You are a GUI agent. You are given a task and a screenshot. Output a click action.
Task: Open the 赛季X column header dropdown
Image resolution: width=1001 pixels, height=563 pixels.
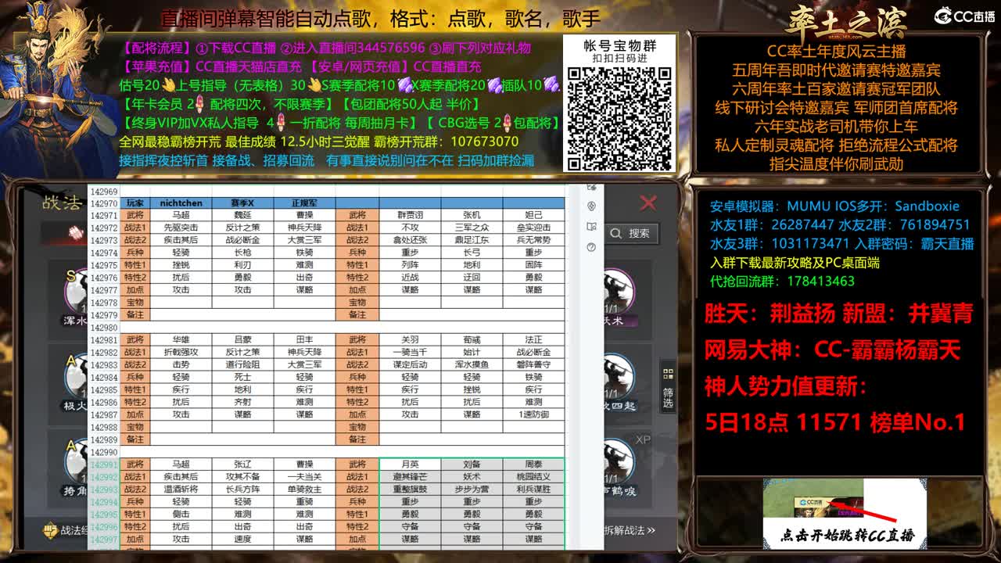coord(243,203)
